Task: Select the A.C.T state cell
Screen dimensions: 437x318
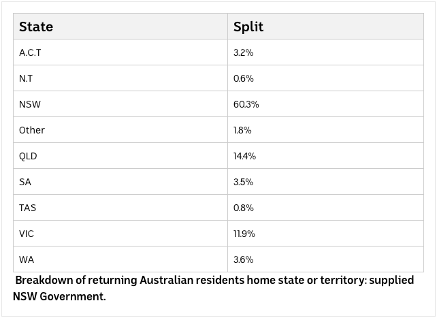Action: pyautogui.click(x=30, y=52)
